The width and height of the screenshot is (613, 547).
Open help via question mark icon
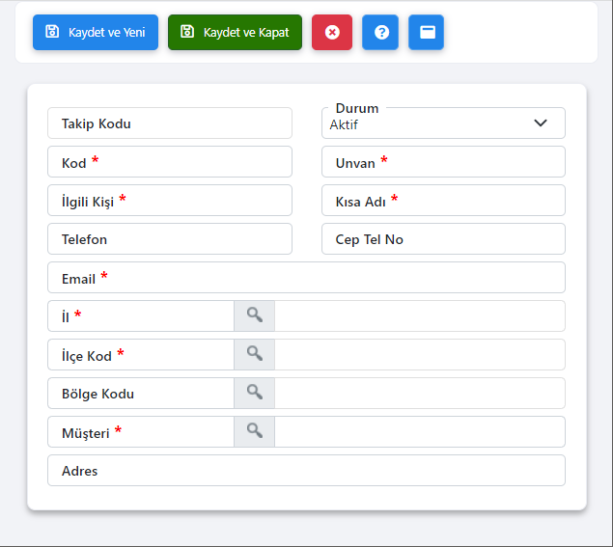click(380, 33)
